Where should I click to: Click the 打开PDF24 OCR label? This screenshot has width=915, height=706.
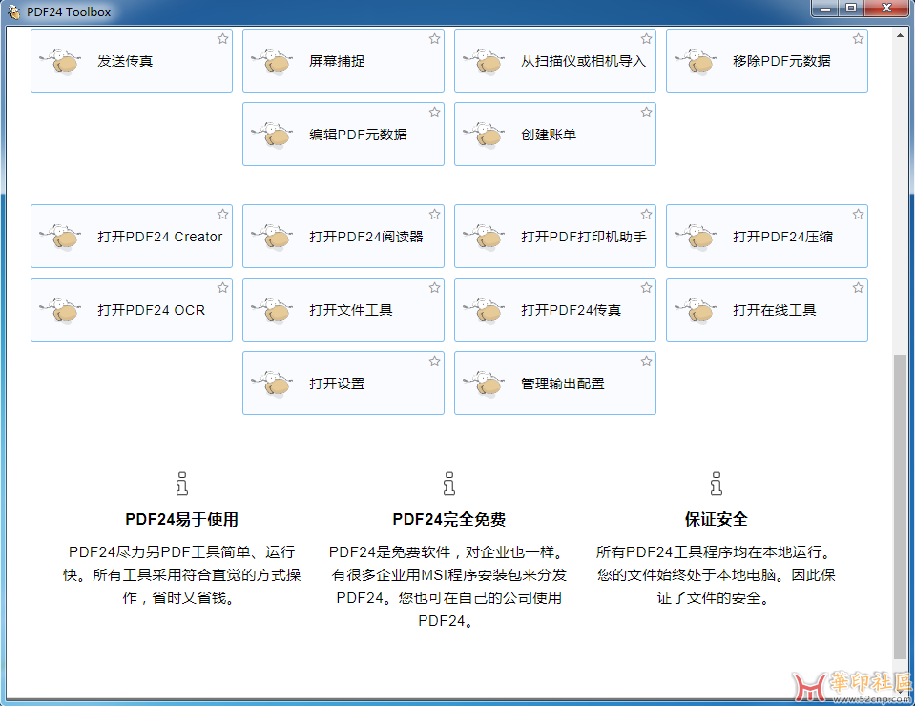151,310
